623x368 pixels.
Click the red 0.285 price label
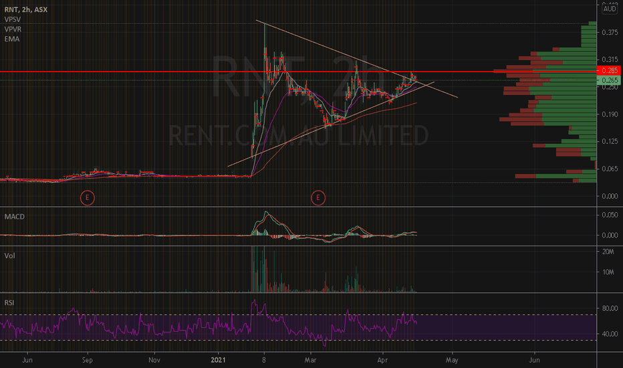click(609, 71)
